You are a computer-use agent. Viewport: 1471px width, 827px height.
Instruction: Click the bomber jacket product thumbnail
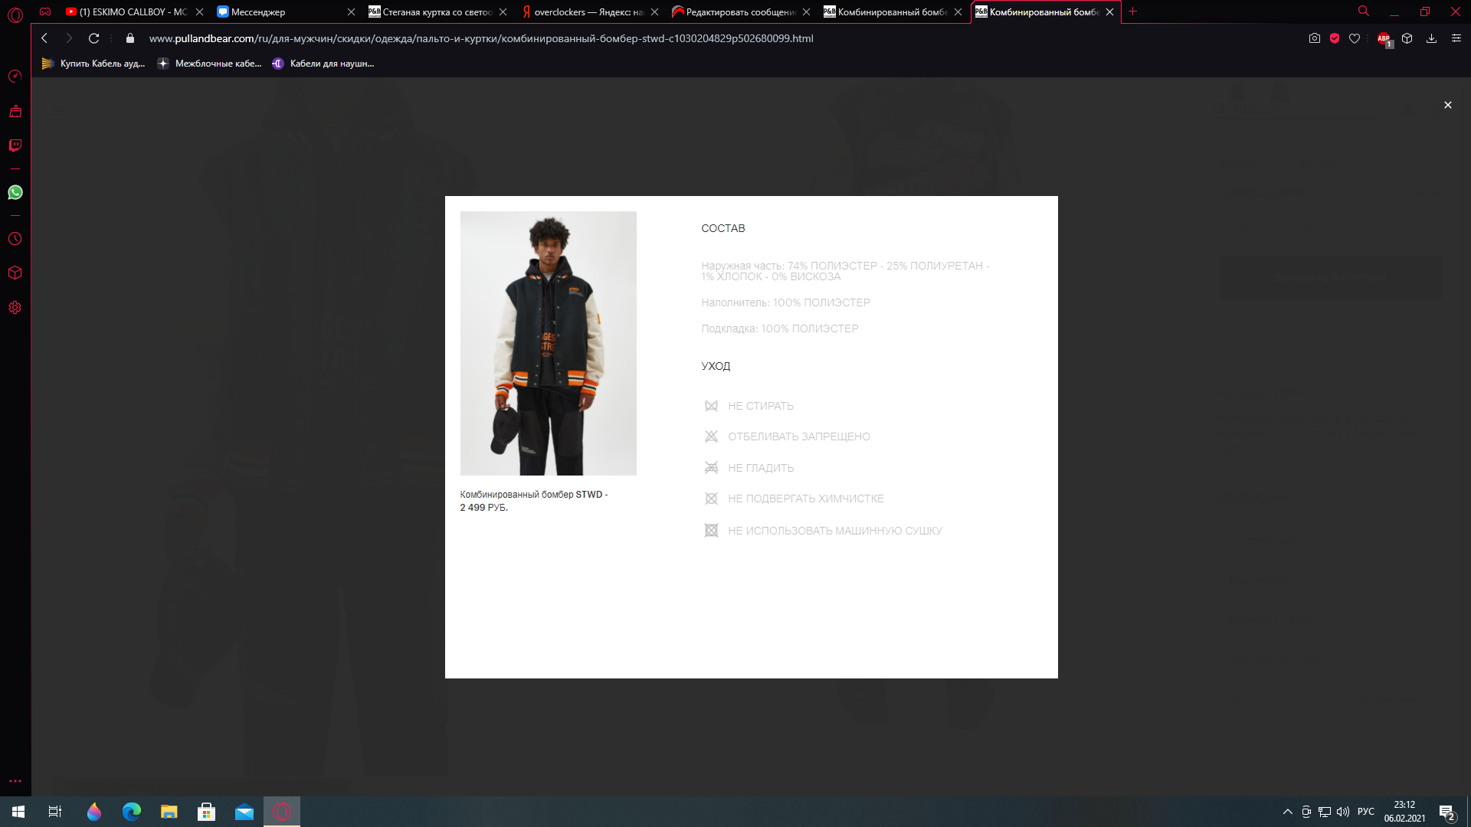coord(548,343)
